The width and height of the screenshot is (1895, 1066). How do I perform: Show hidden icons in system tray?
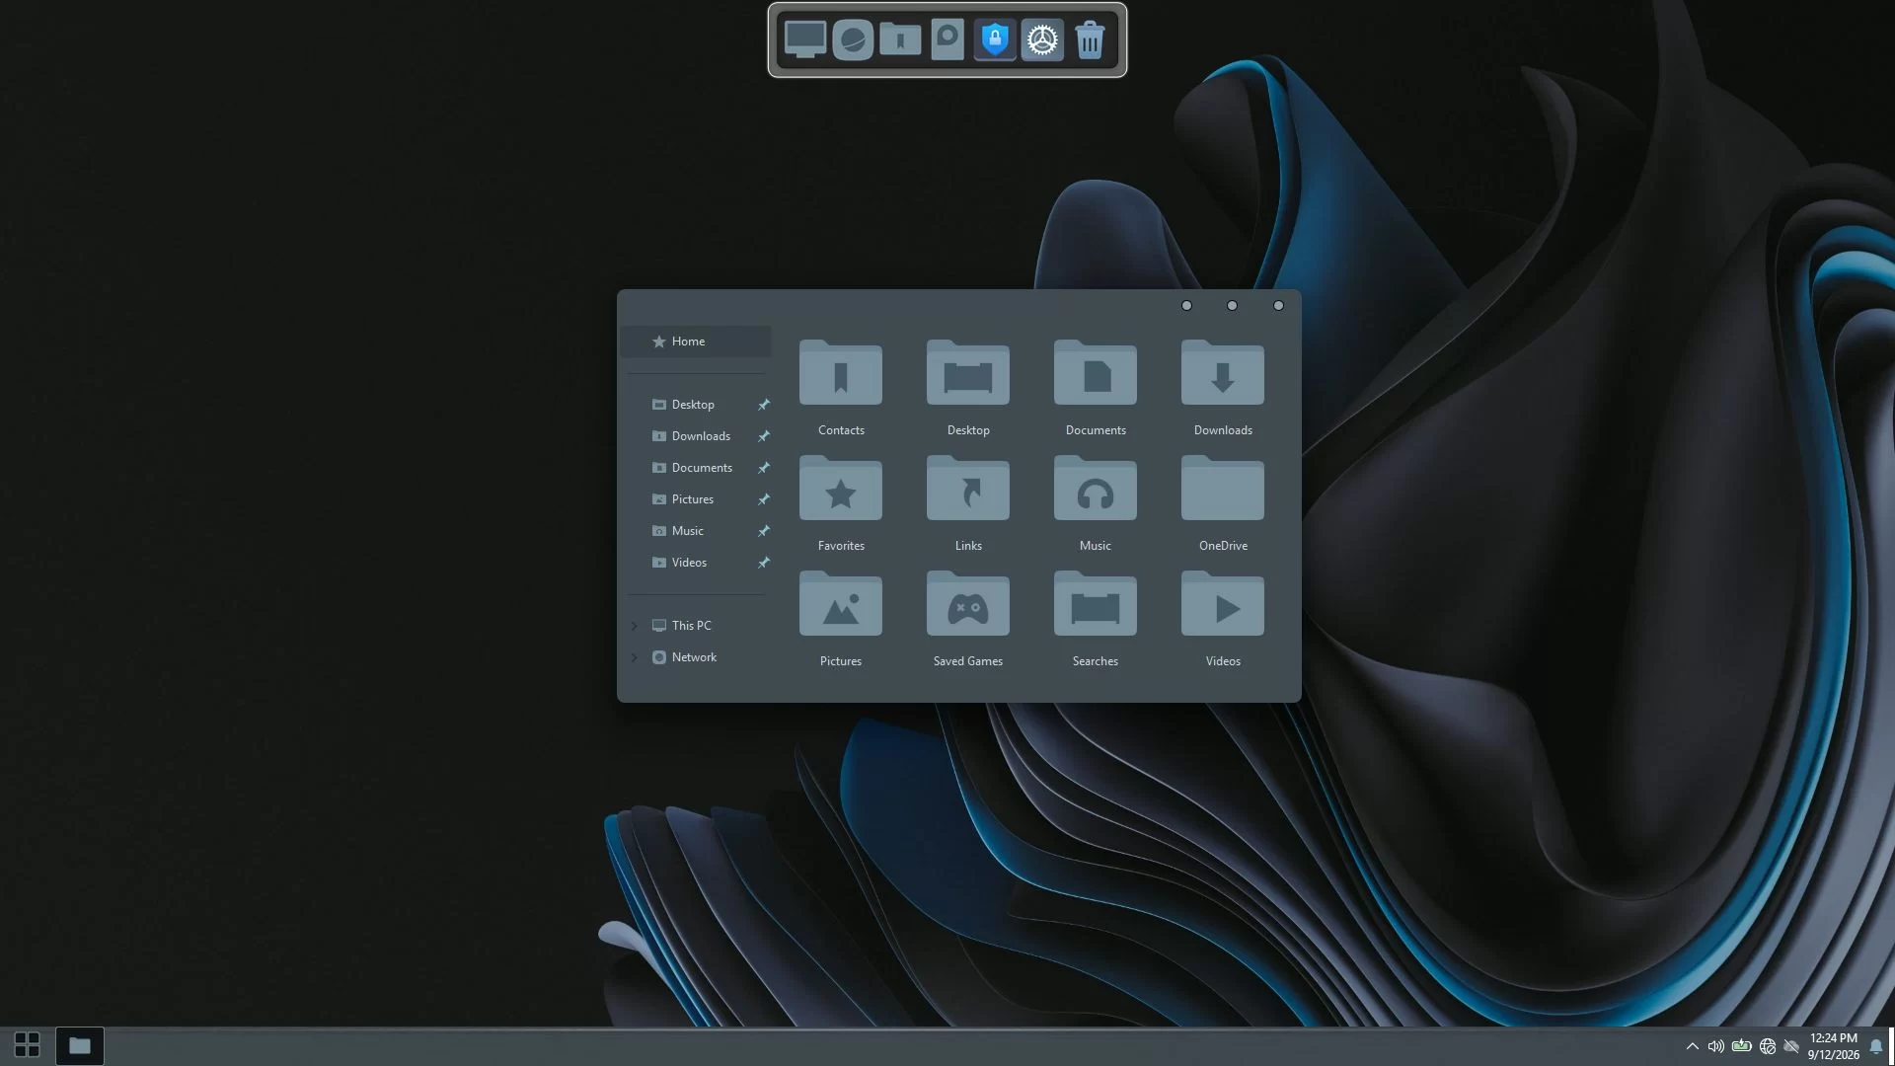point(1693,1046)
